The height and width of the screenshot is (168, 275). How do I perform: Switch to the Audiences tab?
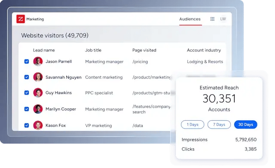(x=190, y=19)
